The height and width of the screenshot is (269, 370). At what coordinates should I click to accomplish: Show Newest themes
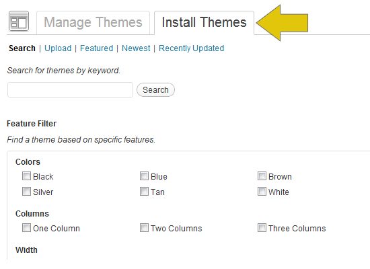pos(136,48)
